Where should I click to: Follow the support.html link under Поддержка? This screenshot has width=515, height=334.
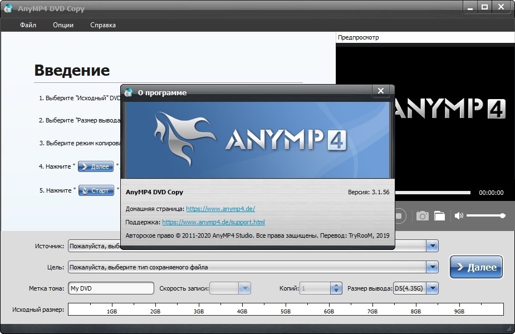[x=213, y=222]
